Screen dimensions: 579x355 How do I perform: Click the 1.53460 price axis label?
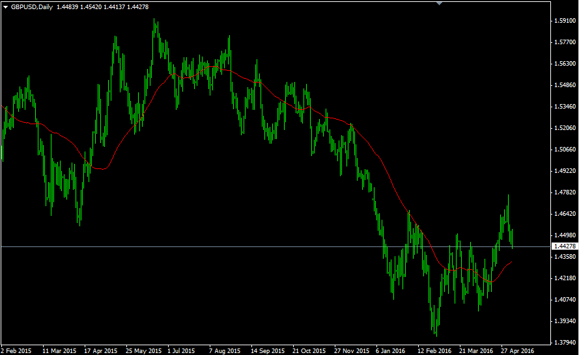[x=565, y=107]
